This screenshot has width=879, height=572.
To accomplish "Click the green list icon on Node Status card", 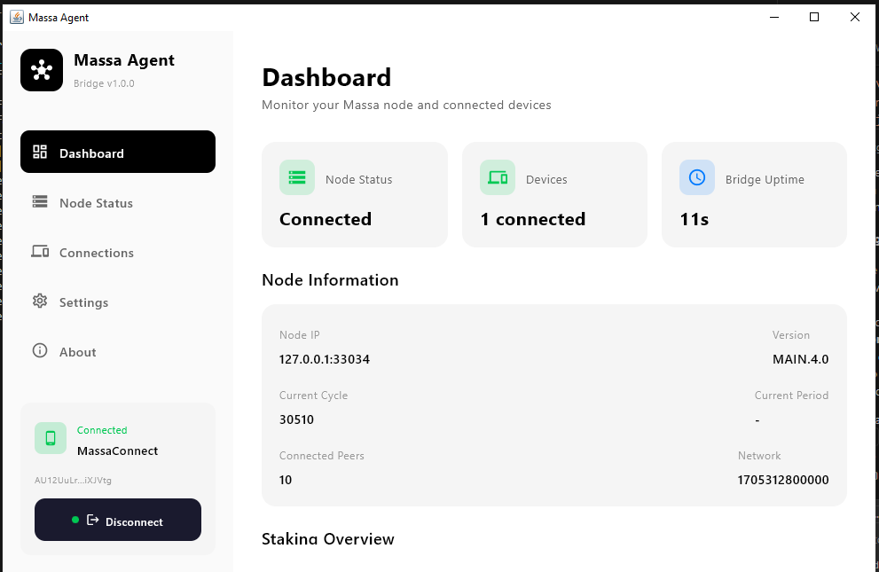I will 296,176.
